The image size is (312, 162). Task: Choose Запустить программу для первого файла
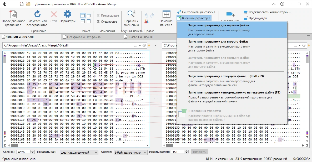click(232, 30)
